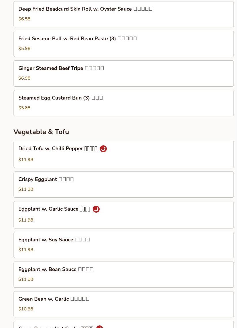Select Eggplant w. Bean Sauce card
The width and height of the screenshot is (243, 328).
click(124, 275)
